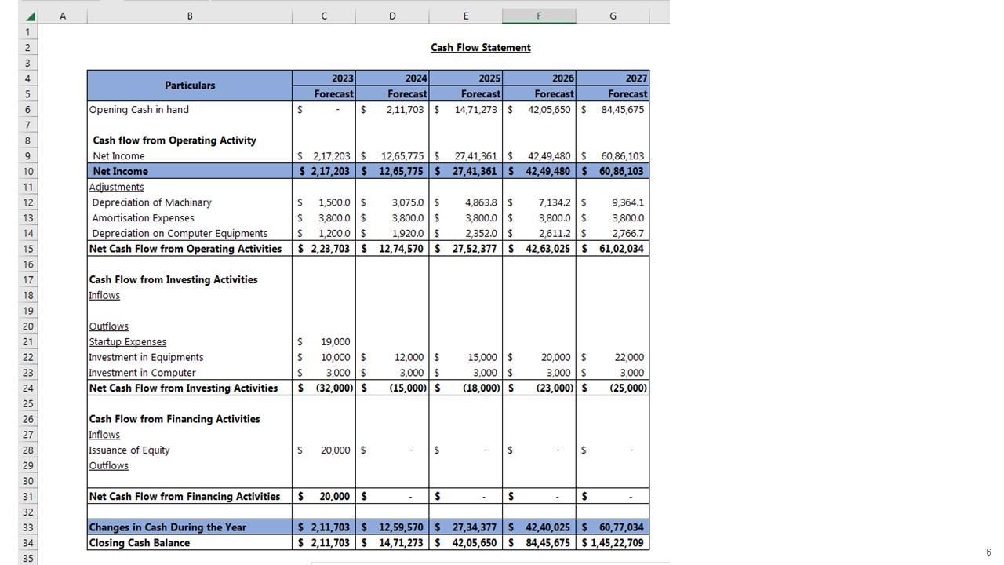Image resolution: width=1004 pixels, height=565 pixels.
Task: Select row 15 header
Action: (x=28, y=249)
